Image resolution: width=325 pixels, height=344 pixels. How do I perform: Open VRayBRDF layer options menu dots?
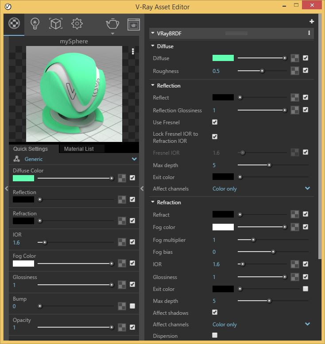[309, 33]
